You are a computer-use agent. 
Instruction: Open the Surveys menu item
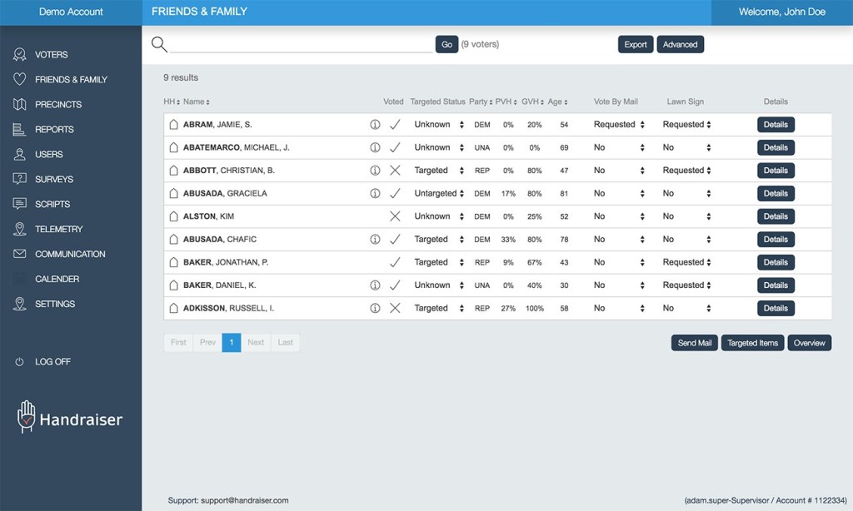pos(54,180)
